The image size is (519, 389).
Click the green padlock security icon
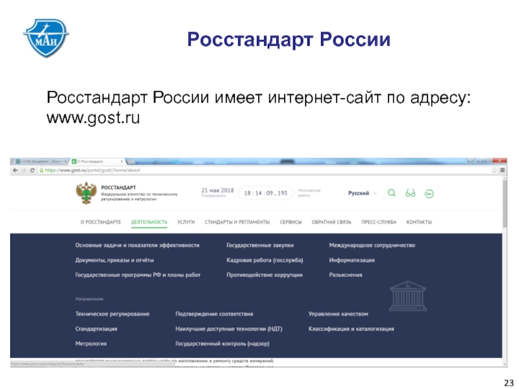pyautogui.click(x=42, y=171)
